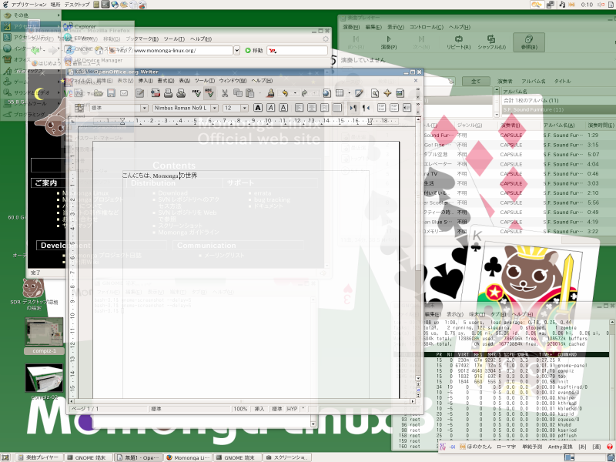Click the Print icon in Writer toolbar

[x=168, y=93]
